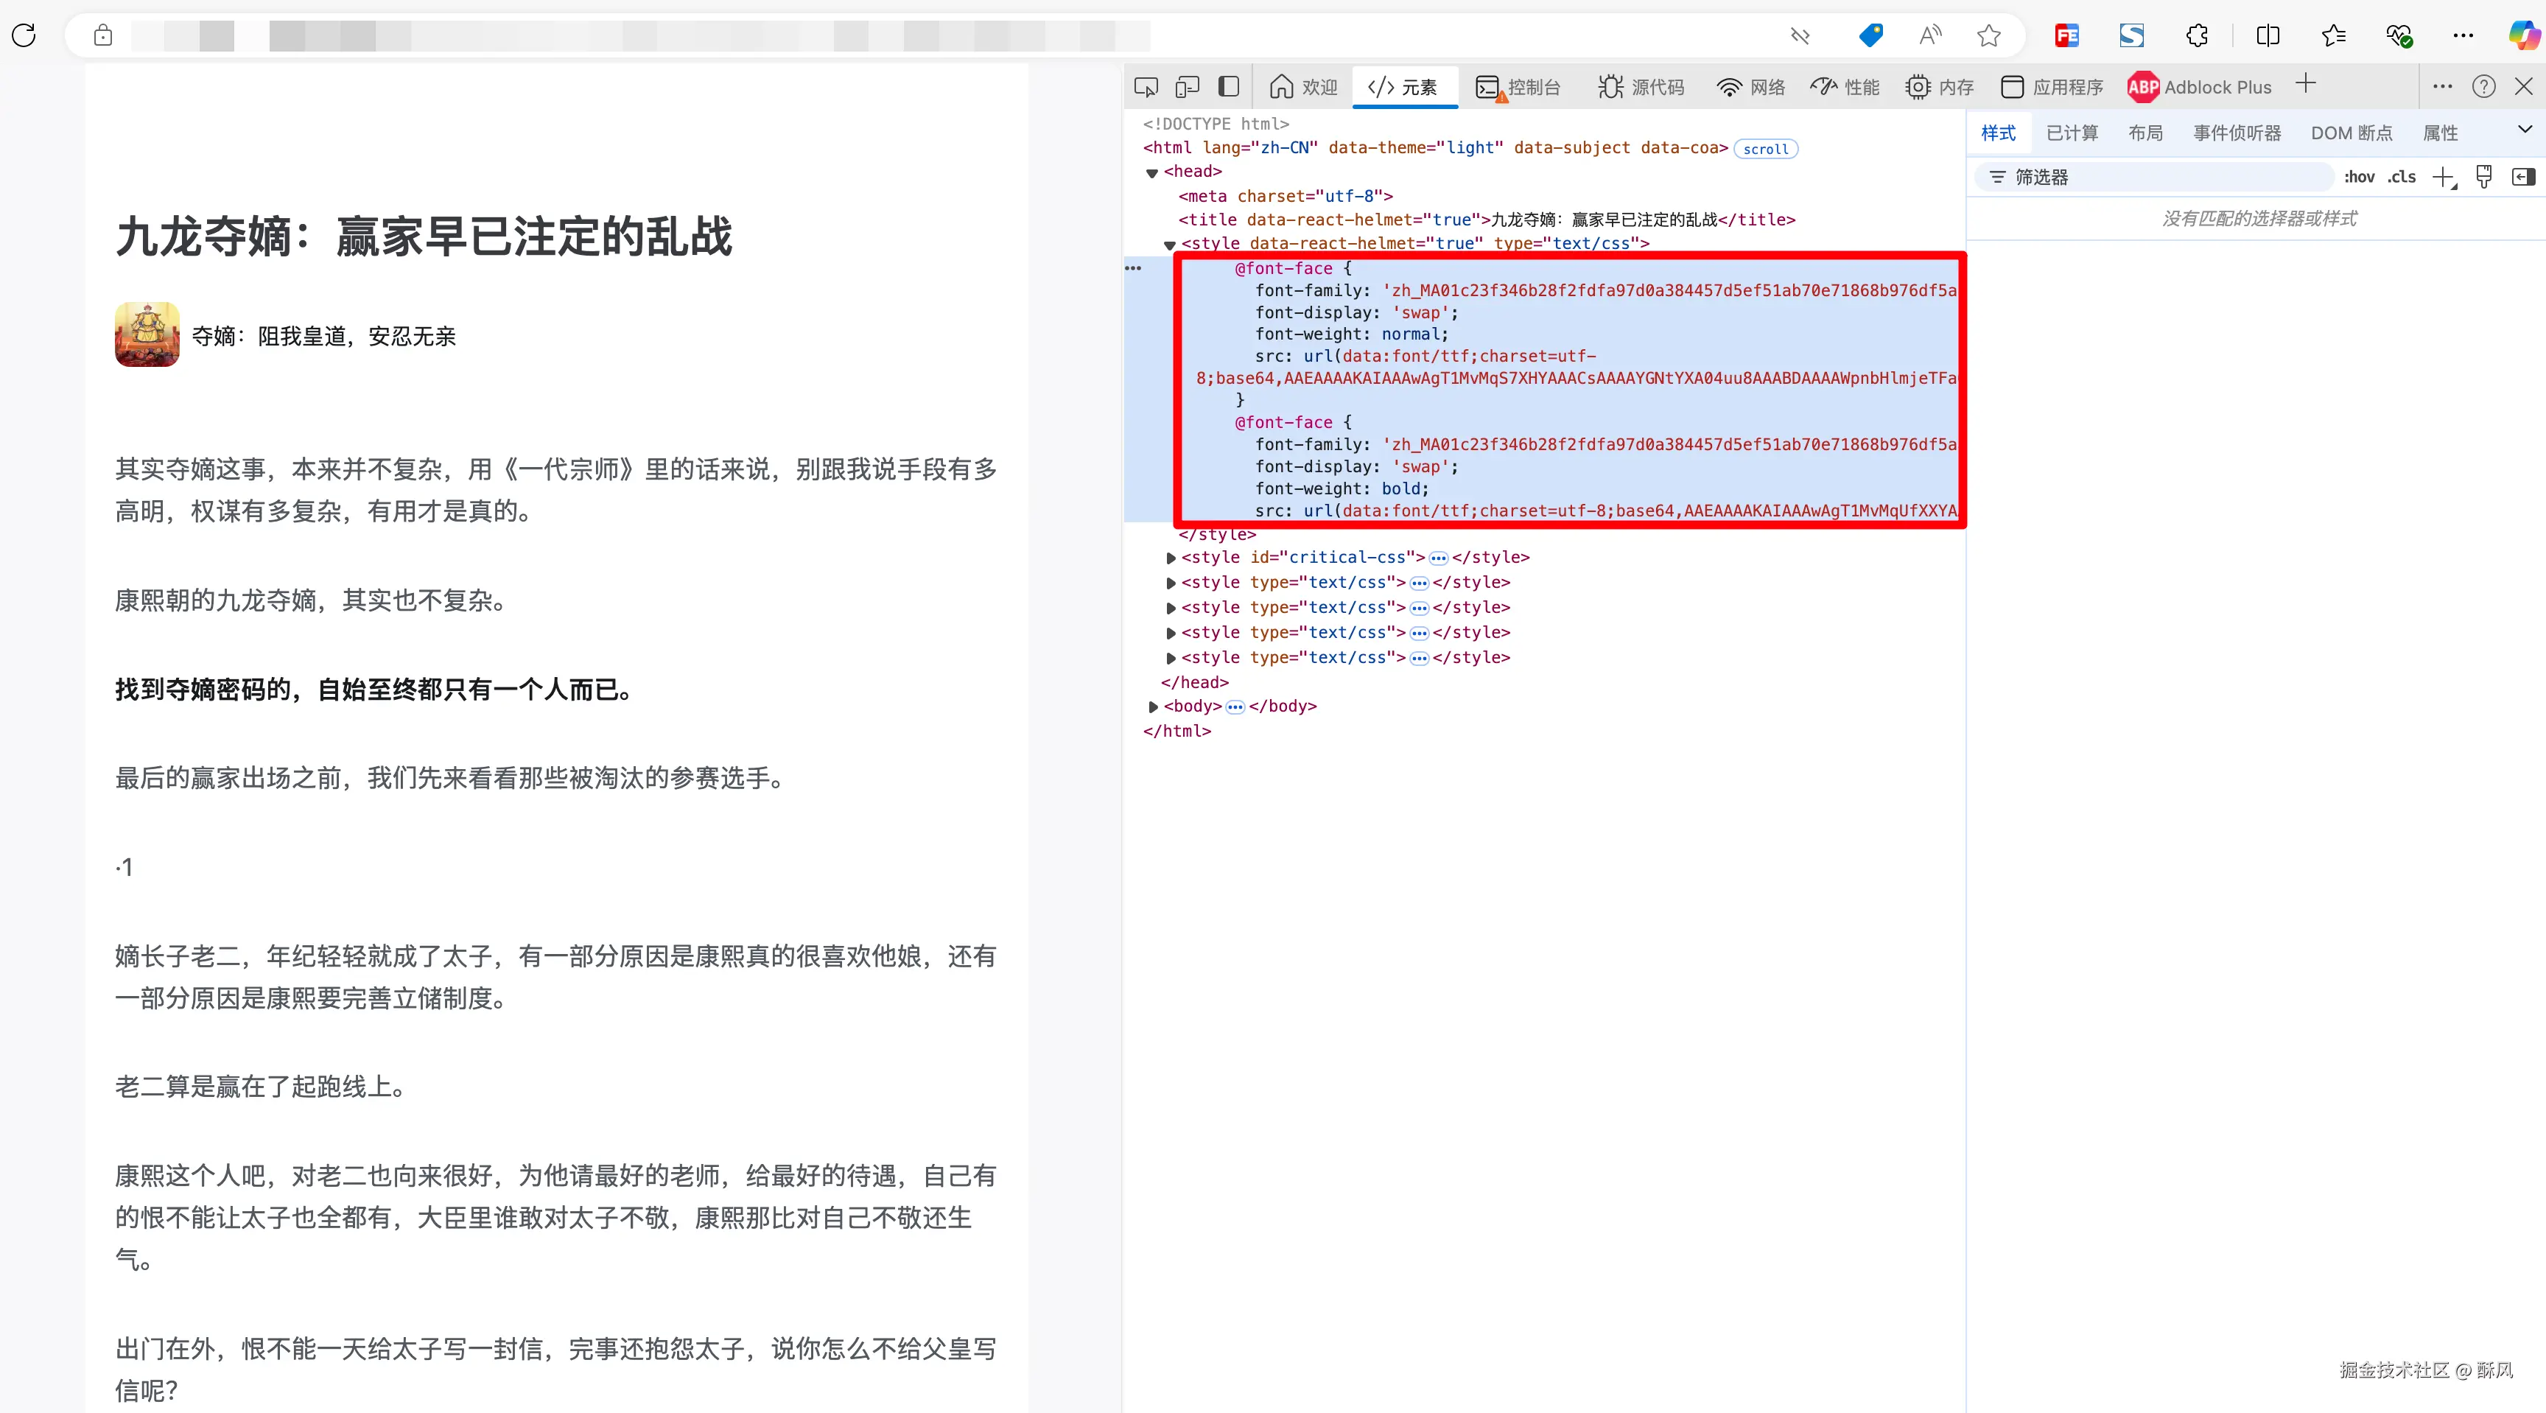Click the browser refresh icon
The image size is (2546, 1413).
coord(24,35)
